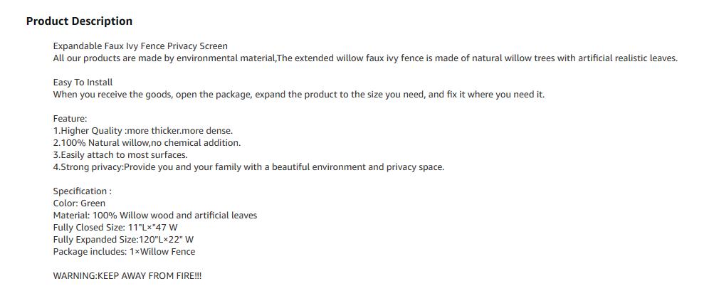The height and width of the screenshot is (286, 709).
Task: Click the WARNING:KEEP AWAY FROM FIRE text
Action: (x=127, y=276)
